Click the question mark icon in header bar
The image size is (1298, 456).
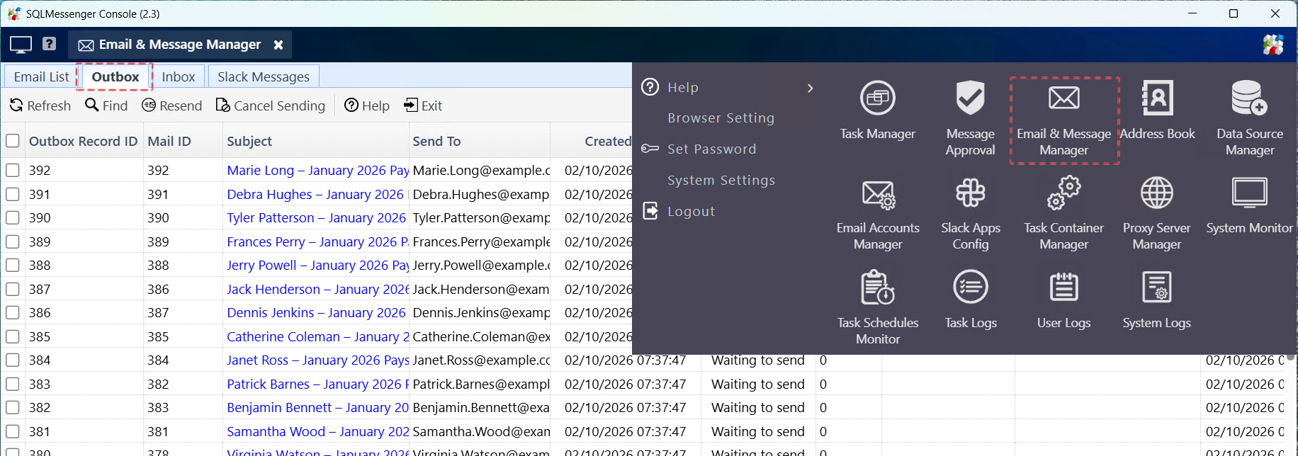[x=49, y=44]
